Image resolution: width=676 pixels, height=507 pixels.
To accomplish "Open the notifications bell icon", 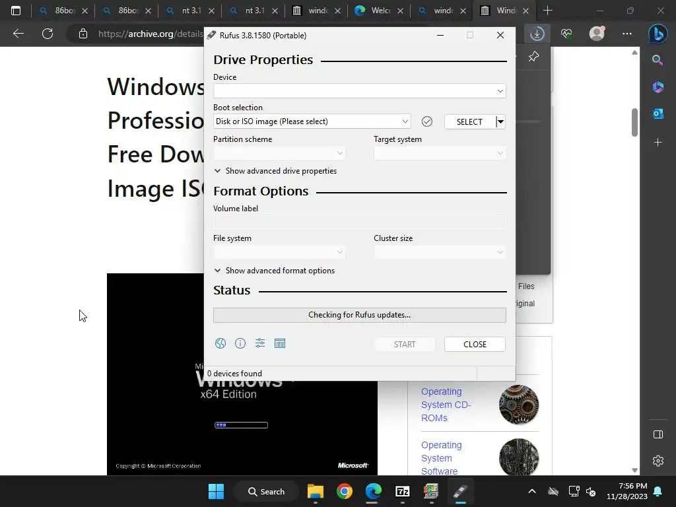I will point(658,491).
